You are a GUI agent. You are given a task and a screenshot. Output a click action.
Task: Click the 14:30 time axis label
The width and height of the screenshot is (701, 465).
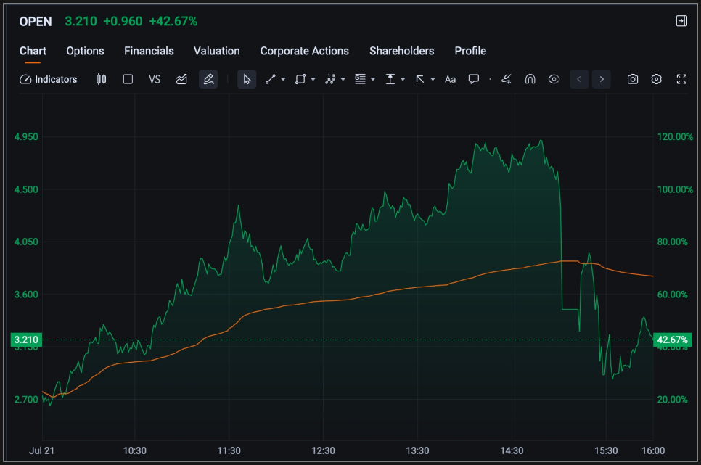click(x=512, y=450)
